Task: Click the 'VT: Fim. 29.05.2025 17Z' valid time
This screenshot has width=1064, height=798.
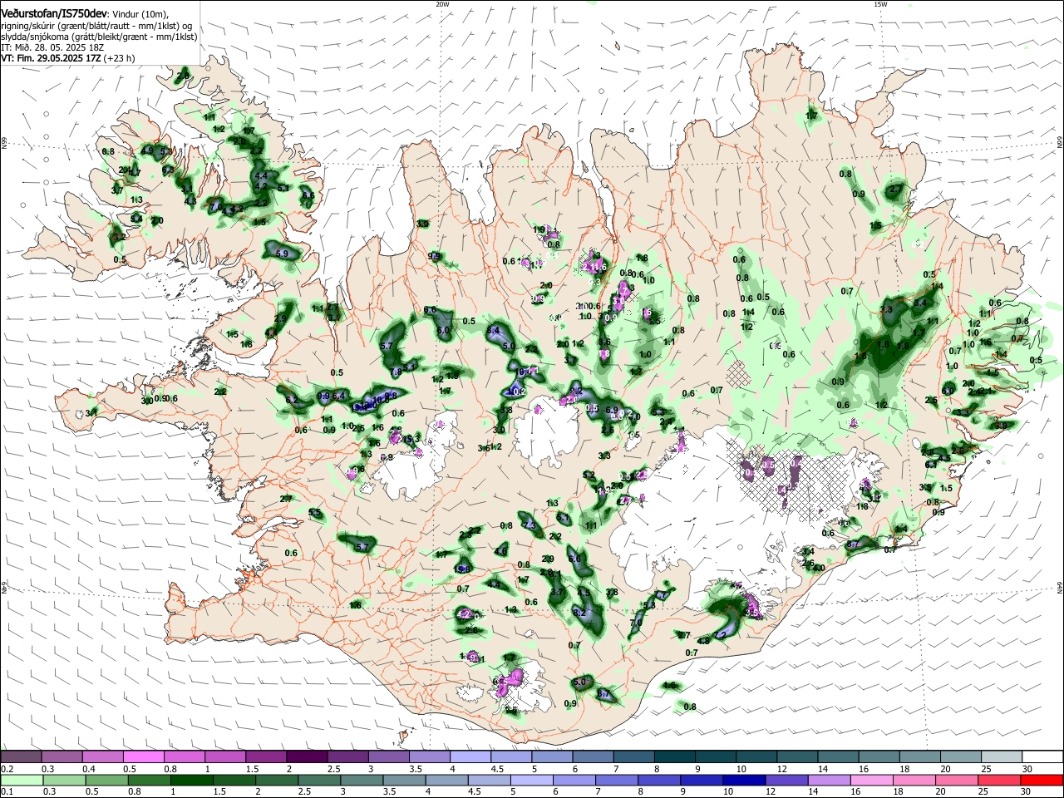Action: tap(51, 58)
